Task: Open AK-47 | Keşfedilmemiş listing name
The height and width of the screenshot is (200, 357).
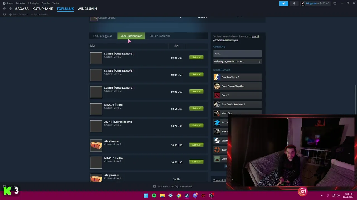Action: (x=118, y=122)
